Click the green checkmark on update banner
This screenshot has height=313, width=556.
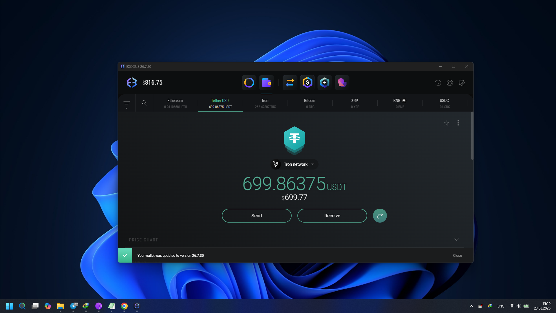125,255
